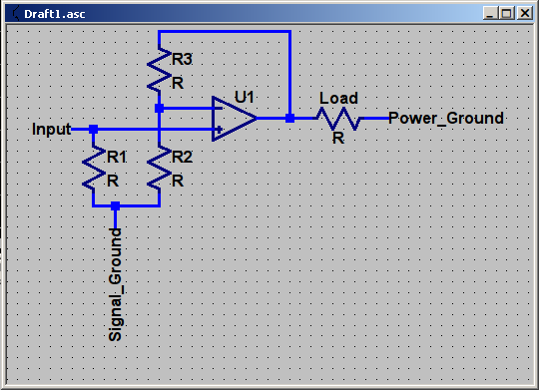Screen dimensions: 539x390
Task: Click the Load label text
Action: pyautogui.click(x=338, y=99)
